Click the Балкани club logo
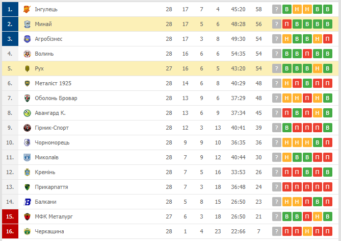Screen dimensions: 341x241 (x=27, y=202)
